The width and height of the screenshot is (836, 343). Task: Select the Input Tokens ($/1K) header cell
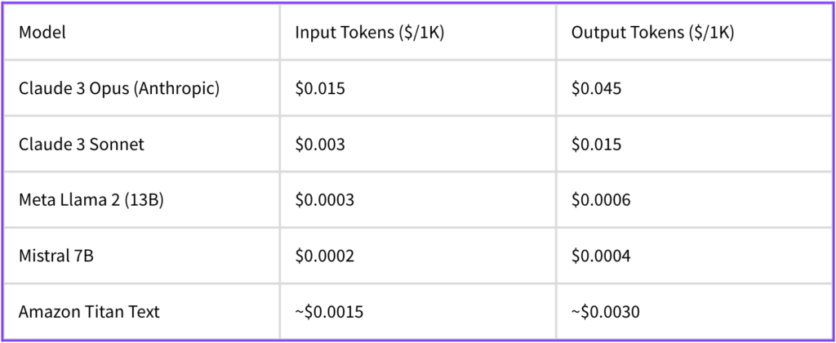[x=370, y=33]
